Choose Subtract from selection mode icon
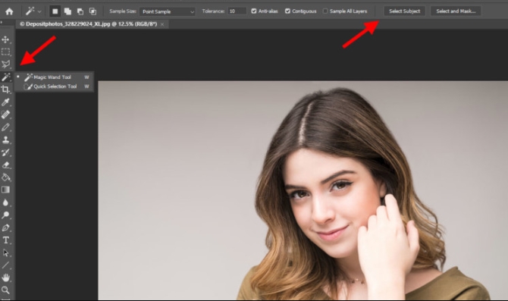 (x=80, y=11)
